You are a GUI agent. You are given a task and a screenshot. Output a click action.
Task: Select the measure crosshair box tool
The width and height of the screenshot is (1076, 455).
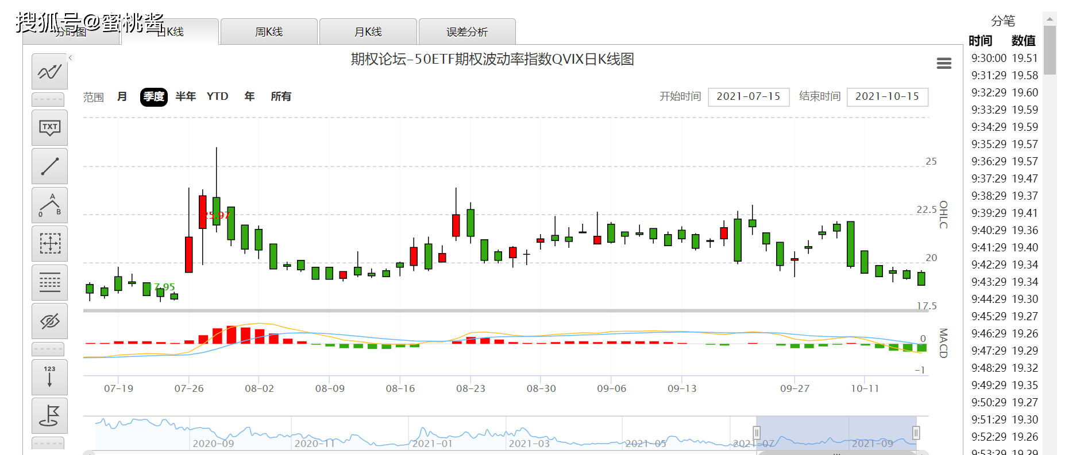[x=49, y=243]
